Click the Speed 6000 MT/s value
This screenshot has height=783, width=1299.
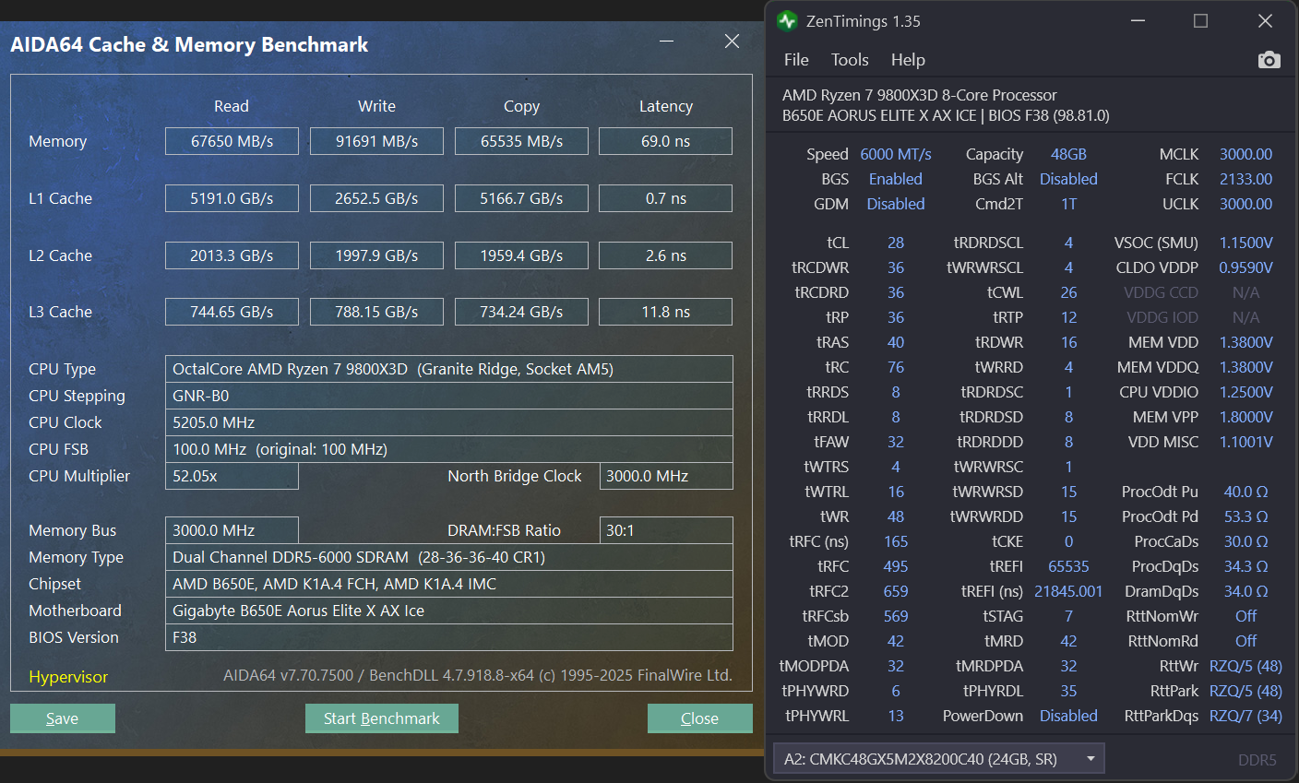[x=896, y=154]
